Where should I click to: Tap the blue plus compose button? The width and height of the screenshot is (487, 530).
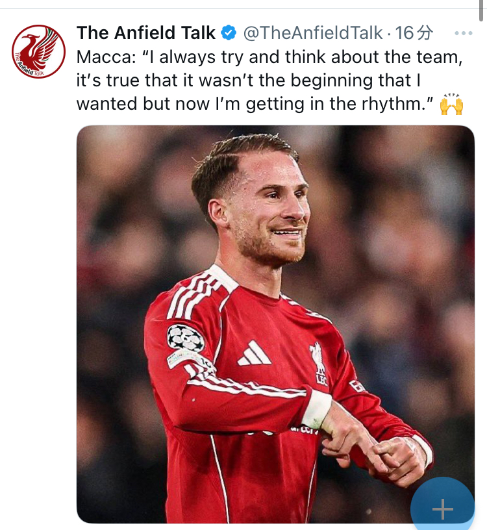pyautogui.click(x=443, y=504)
